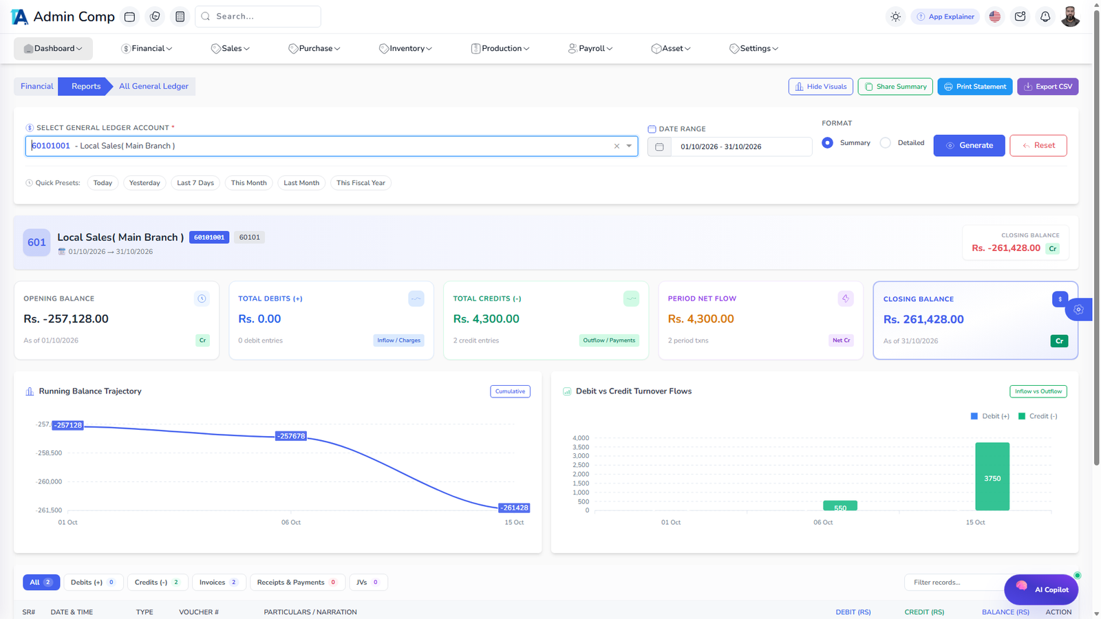This screenshot has height=619, width=1101.
Task: Toggle Credit (-) legend series
Action: point(1038,416)
